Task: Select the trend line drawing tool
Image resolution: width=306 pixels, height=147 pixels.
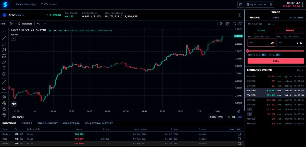Action: 4,38
